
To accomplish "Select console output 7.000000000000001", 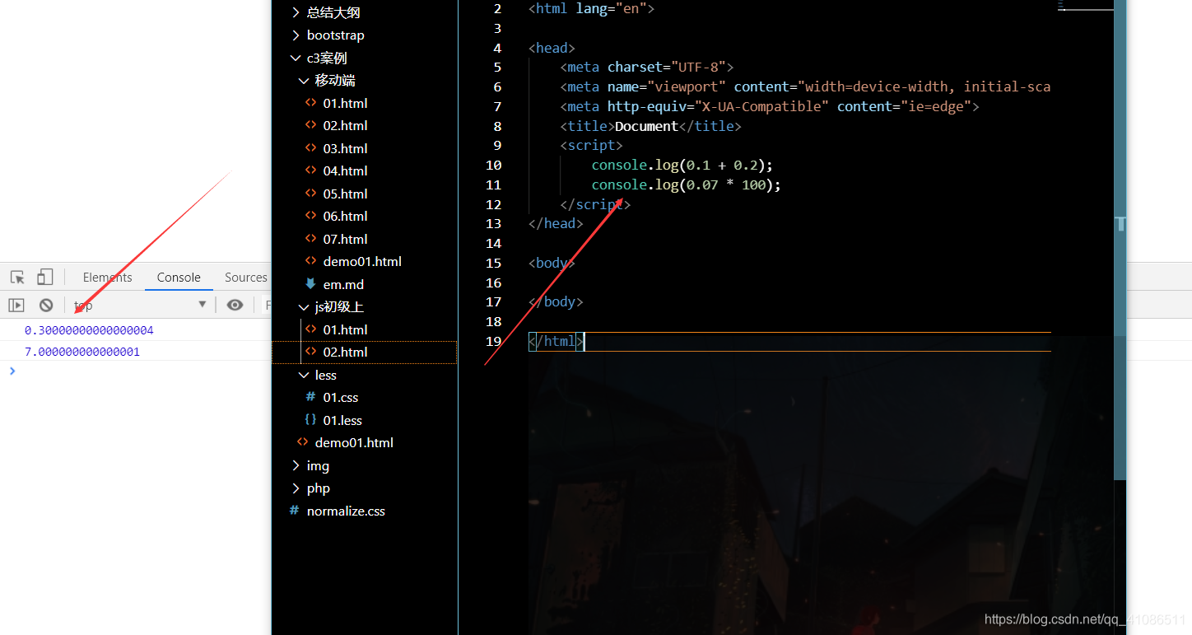I will 82,352.
